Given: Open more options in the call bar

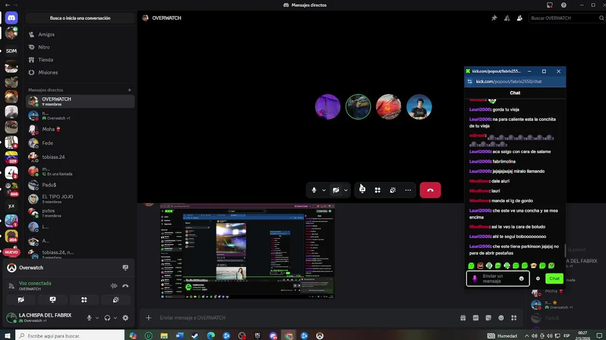Looking at the screenshot, I should (408, 190).
